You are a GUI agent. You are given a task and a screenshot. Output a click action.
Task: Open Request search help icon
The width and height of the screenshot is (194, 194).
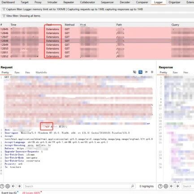(x=2, y=186)
